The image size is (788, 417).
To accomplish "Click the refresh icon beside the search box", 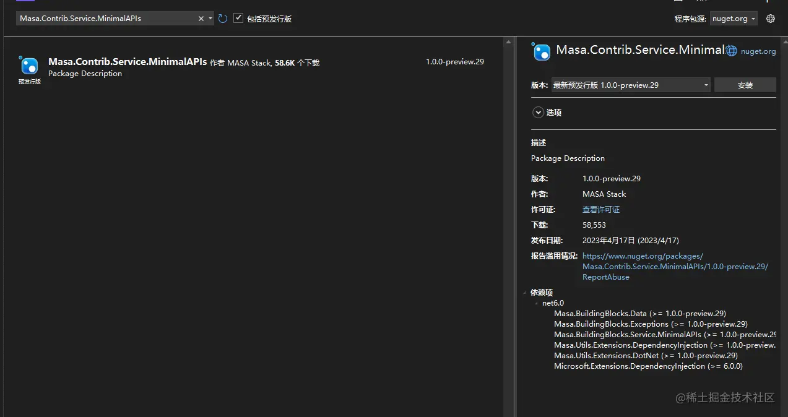I will 223,19.
